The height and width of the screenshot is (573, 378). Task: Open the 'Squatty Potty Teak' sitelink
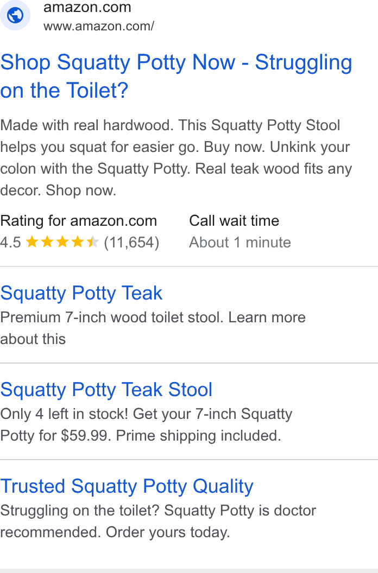81,293
